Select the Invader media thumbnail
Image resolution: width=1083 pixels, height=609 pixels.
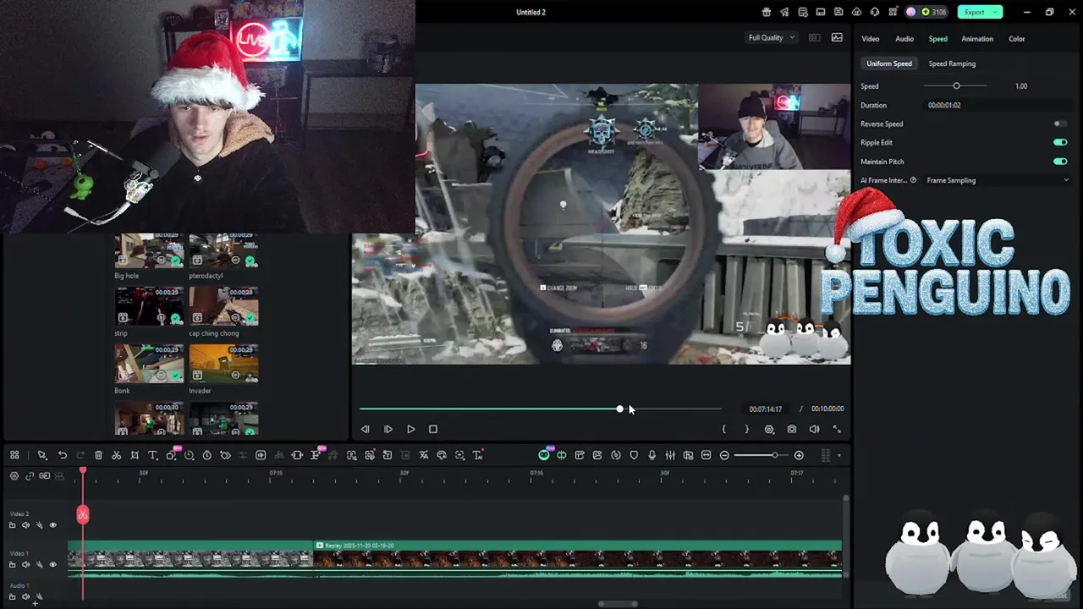[x=223, y=364]
